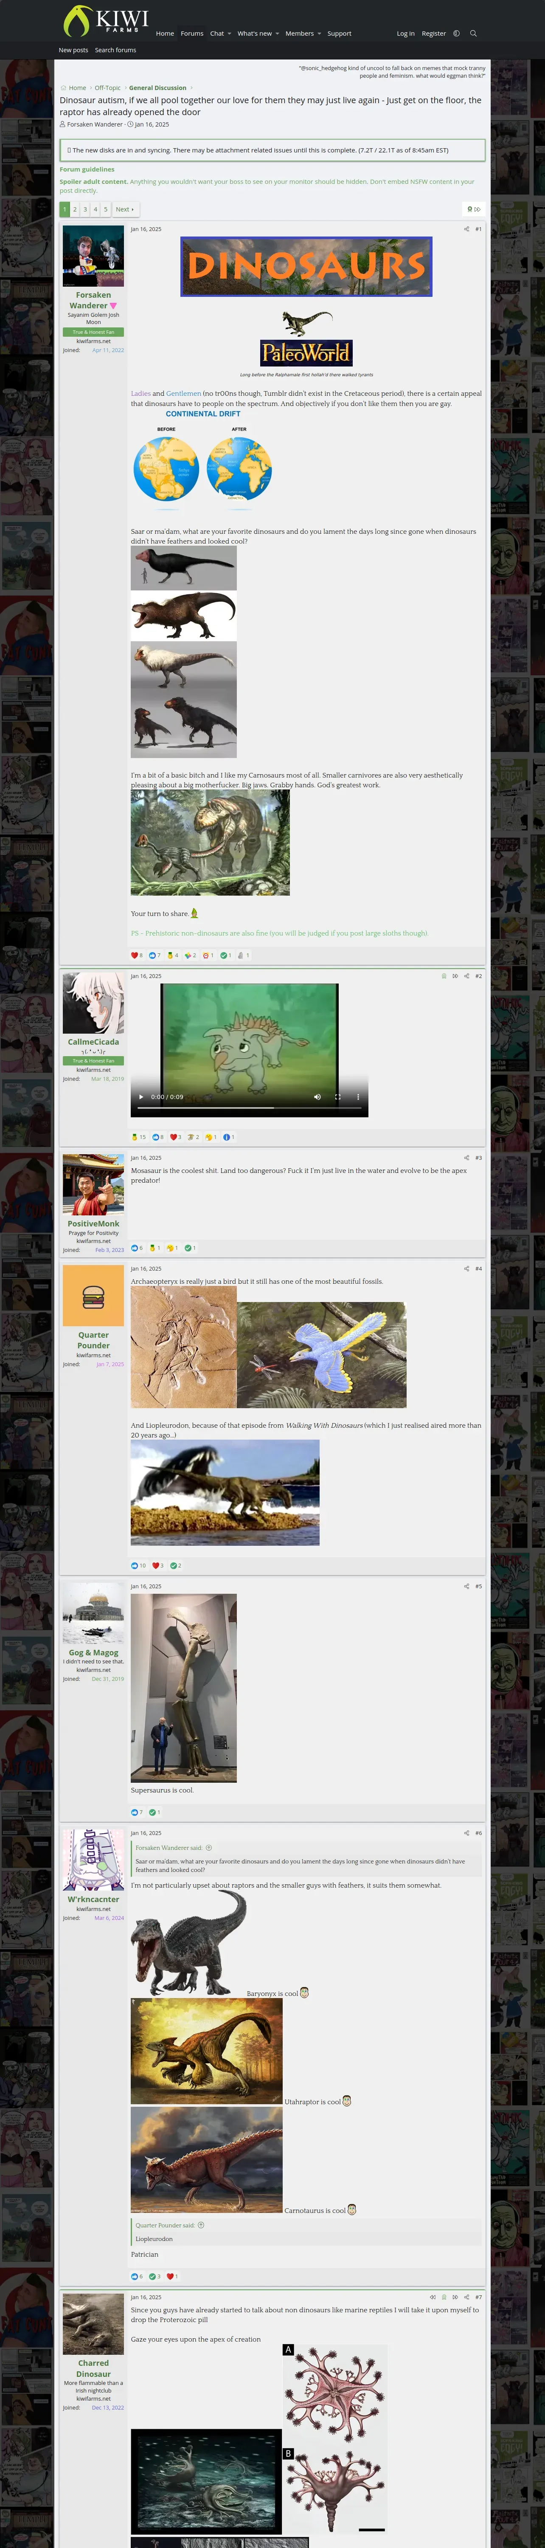Screen dimensions: 545x2548
Task: Click the share icon on post #1
Action: point(467,229)
